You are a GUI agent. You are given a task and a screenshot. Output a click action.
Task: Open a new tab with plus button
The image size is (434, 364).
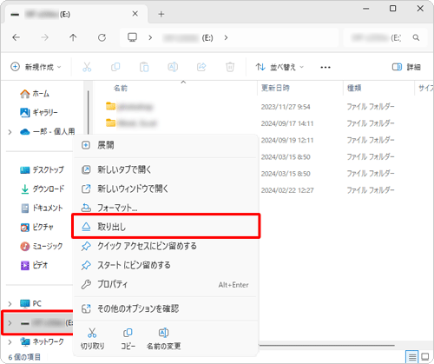click(x=161, y=14)
